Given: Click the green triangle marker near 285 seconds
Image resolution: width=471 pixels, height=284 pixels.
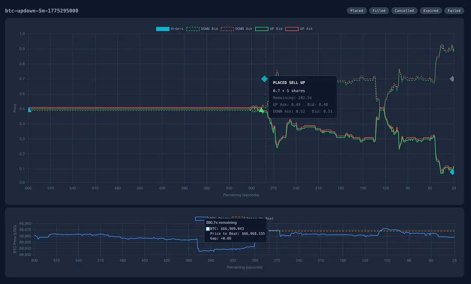Looking at the screenshot, I should tap(261, 110).
